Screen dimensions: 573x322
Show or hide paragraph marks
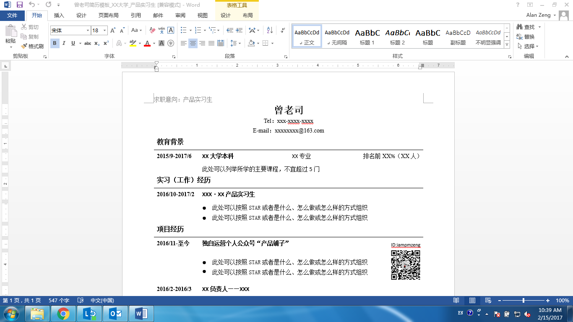click(283, 30)
